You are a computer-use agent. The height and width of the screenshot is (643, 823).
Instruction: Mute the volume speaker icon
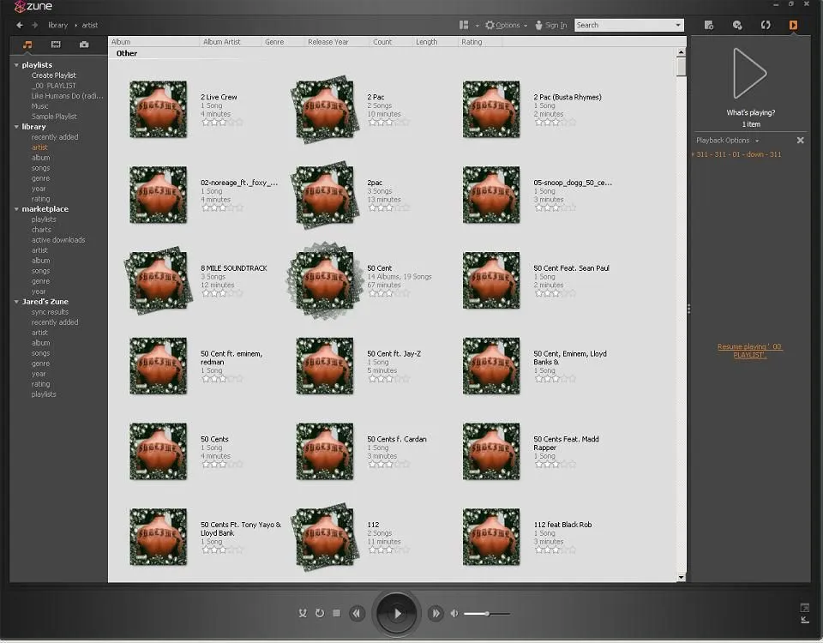454,613
